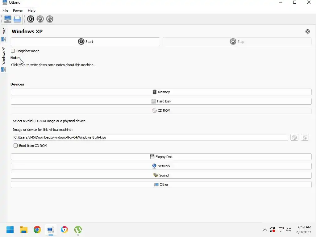
Task: Enable Snapshot mode checkbox
Action: 13,51
